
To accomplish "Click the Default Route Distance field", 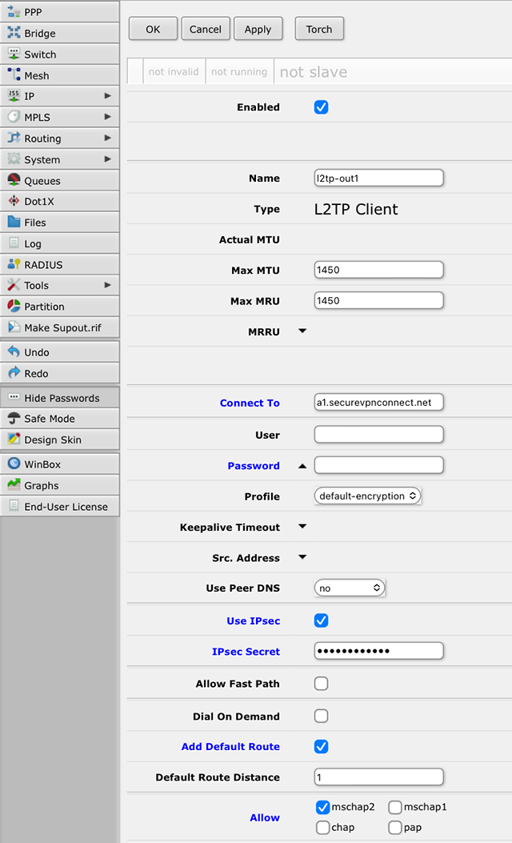I will coord(378,777).
